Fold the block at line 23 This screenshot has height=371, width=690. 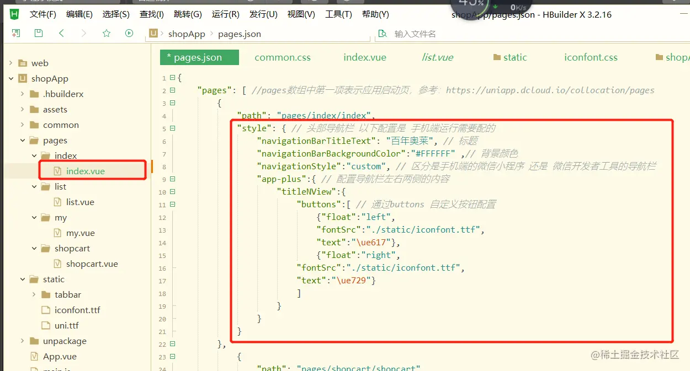[x=173, y=357]
